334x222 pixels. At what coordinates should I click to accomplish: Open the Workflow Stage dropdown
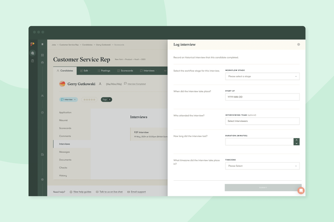tap(263, 76)
